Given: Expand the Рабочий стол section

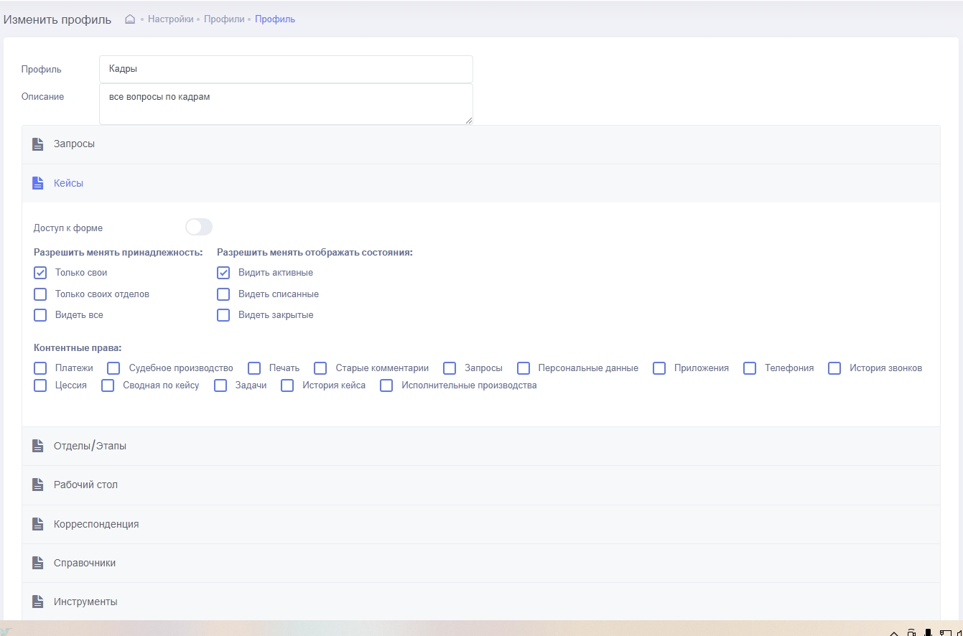Looking at the screenshot, I should (85, 485).
